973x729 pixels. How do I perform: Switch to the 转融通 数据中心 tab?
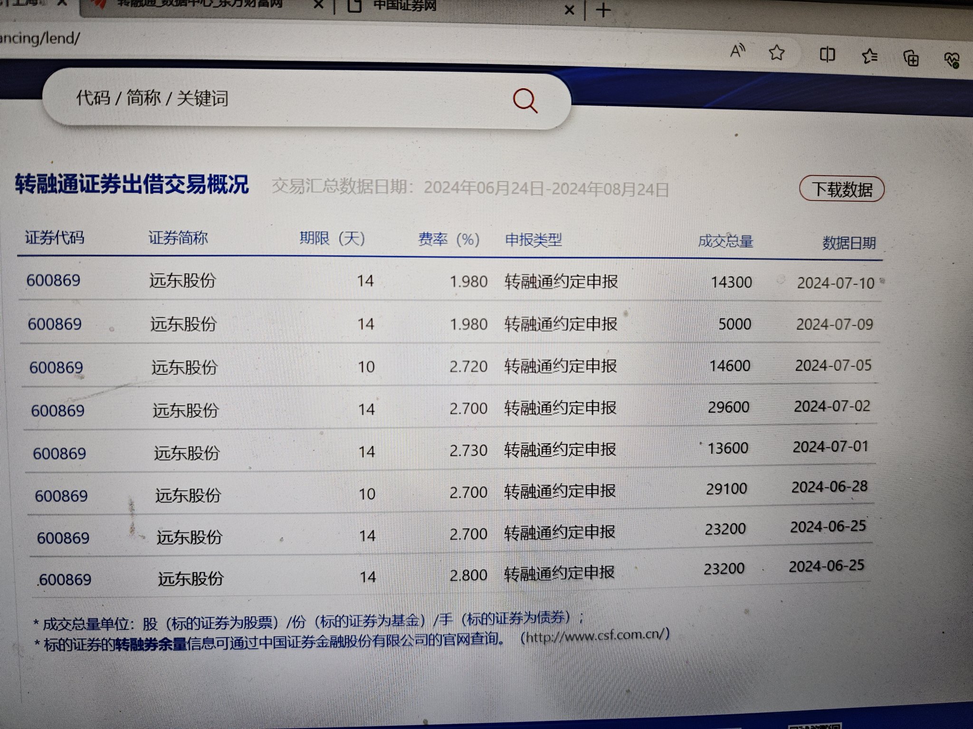tap(200, 5)
